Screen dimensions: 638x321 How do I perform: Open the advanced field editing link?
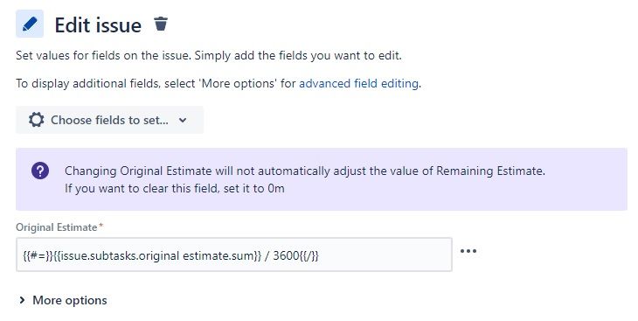[358, 83]
